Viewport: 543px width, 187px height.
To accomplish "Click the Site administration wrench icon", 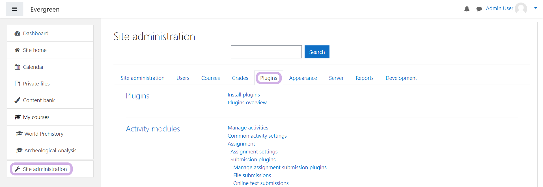I will 17,169.
